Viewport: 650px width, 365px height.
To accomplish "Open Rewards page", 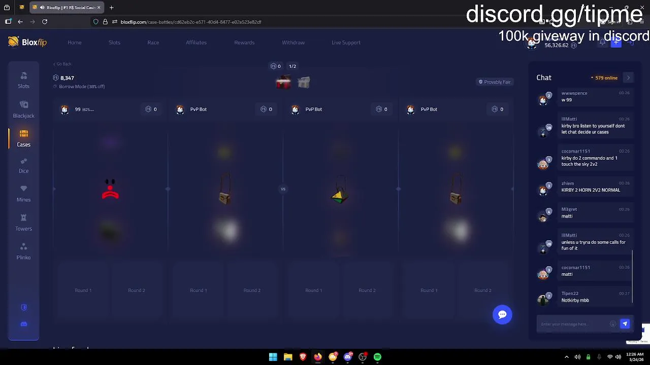I will tap(244, 43).
